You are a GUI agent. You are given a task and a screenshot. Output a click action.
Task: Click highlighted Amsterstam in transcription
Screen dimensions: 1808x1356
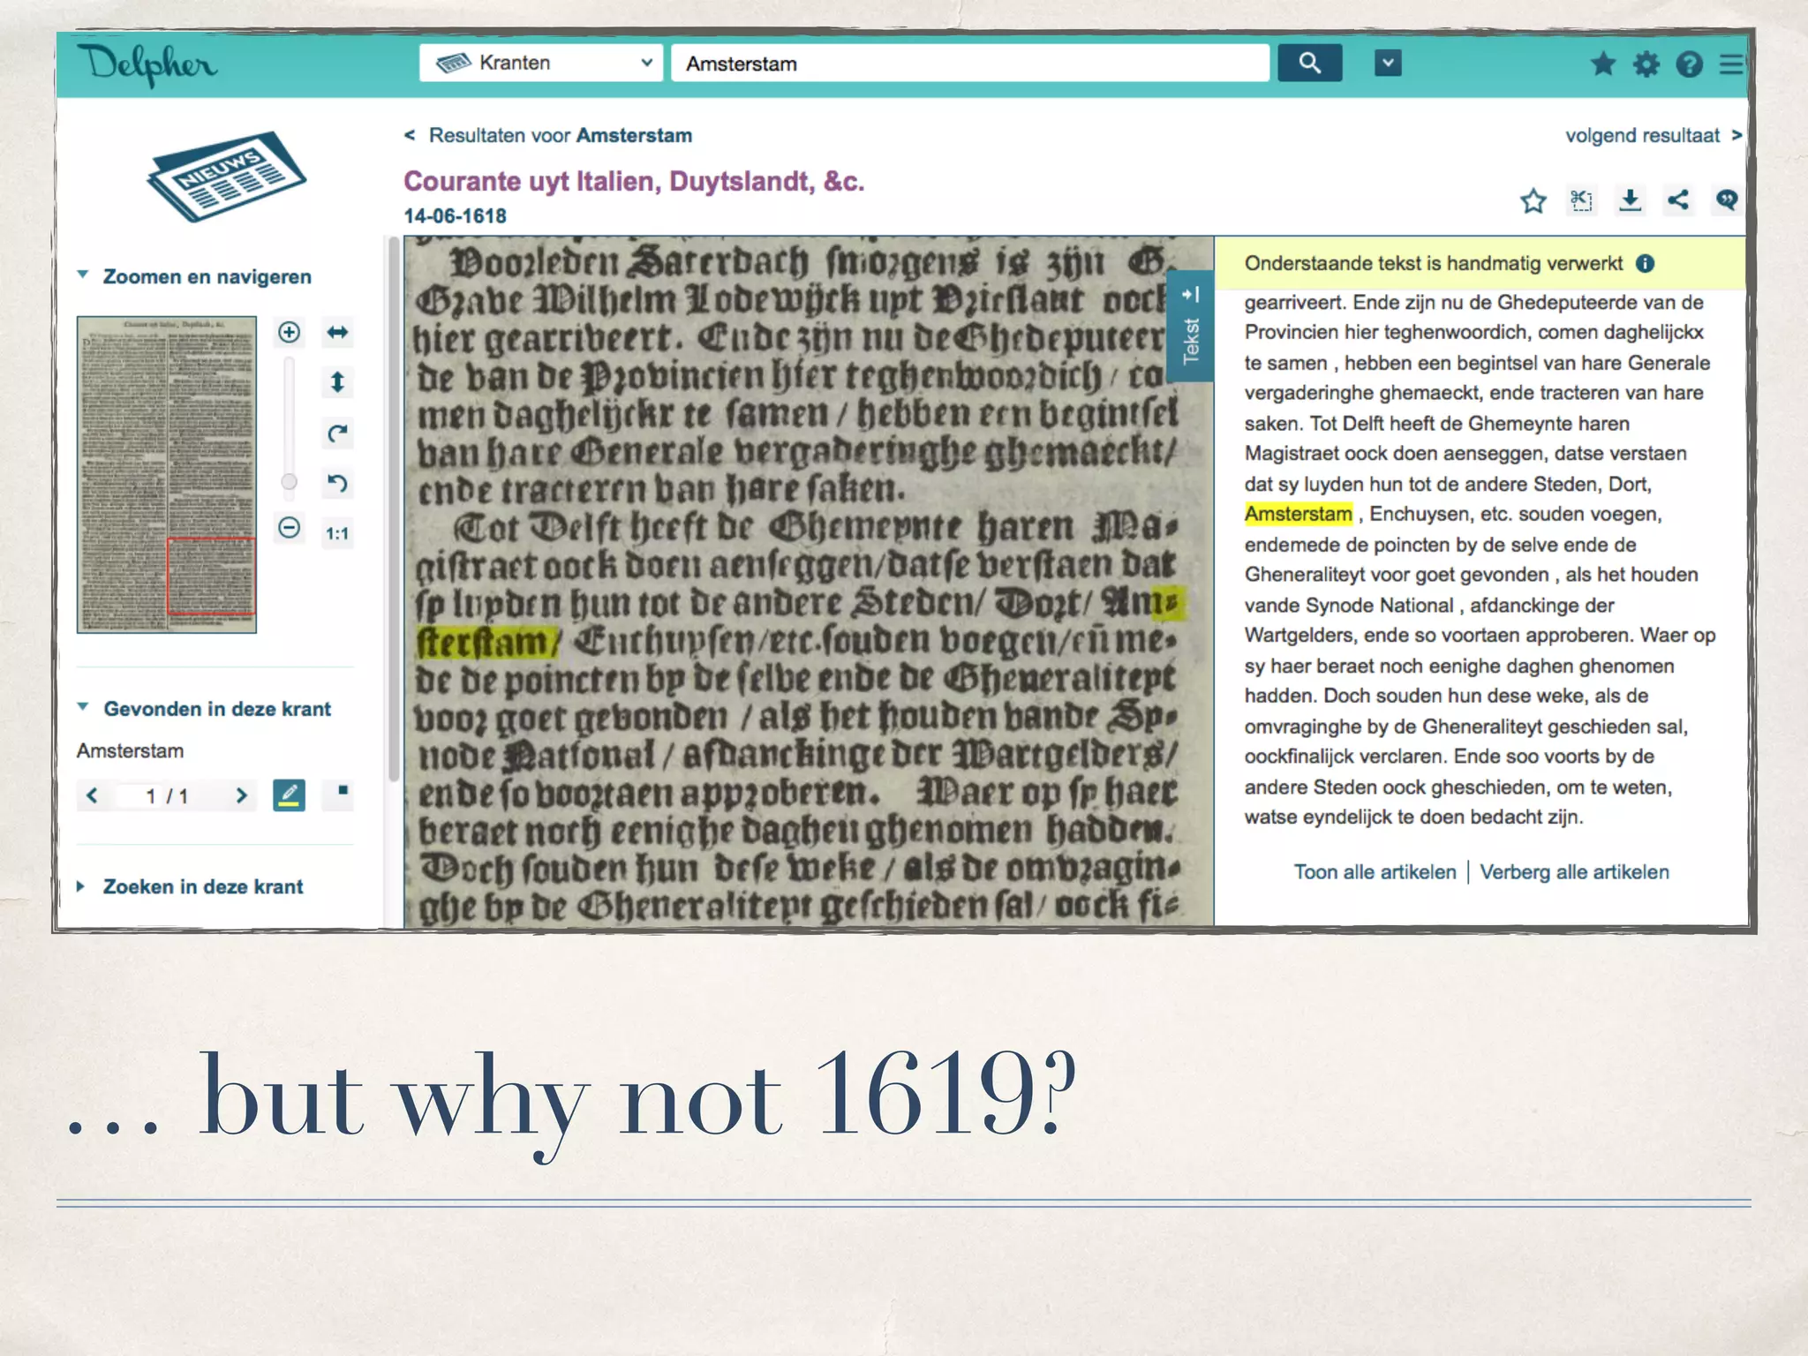coord(1298,514)
